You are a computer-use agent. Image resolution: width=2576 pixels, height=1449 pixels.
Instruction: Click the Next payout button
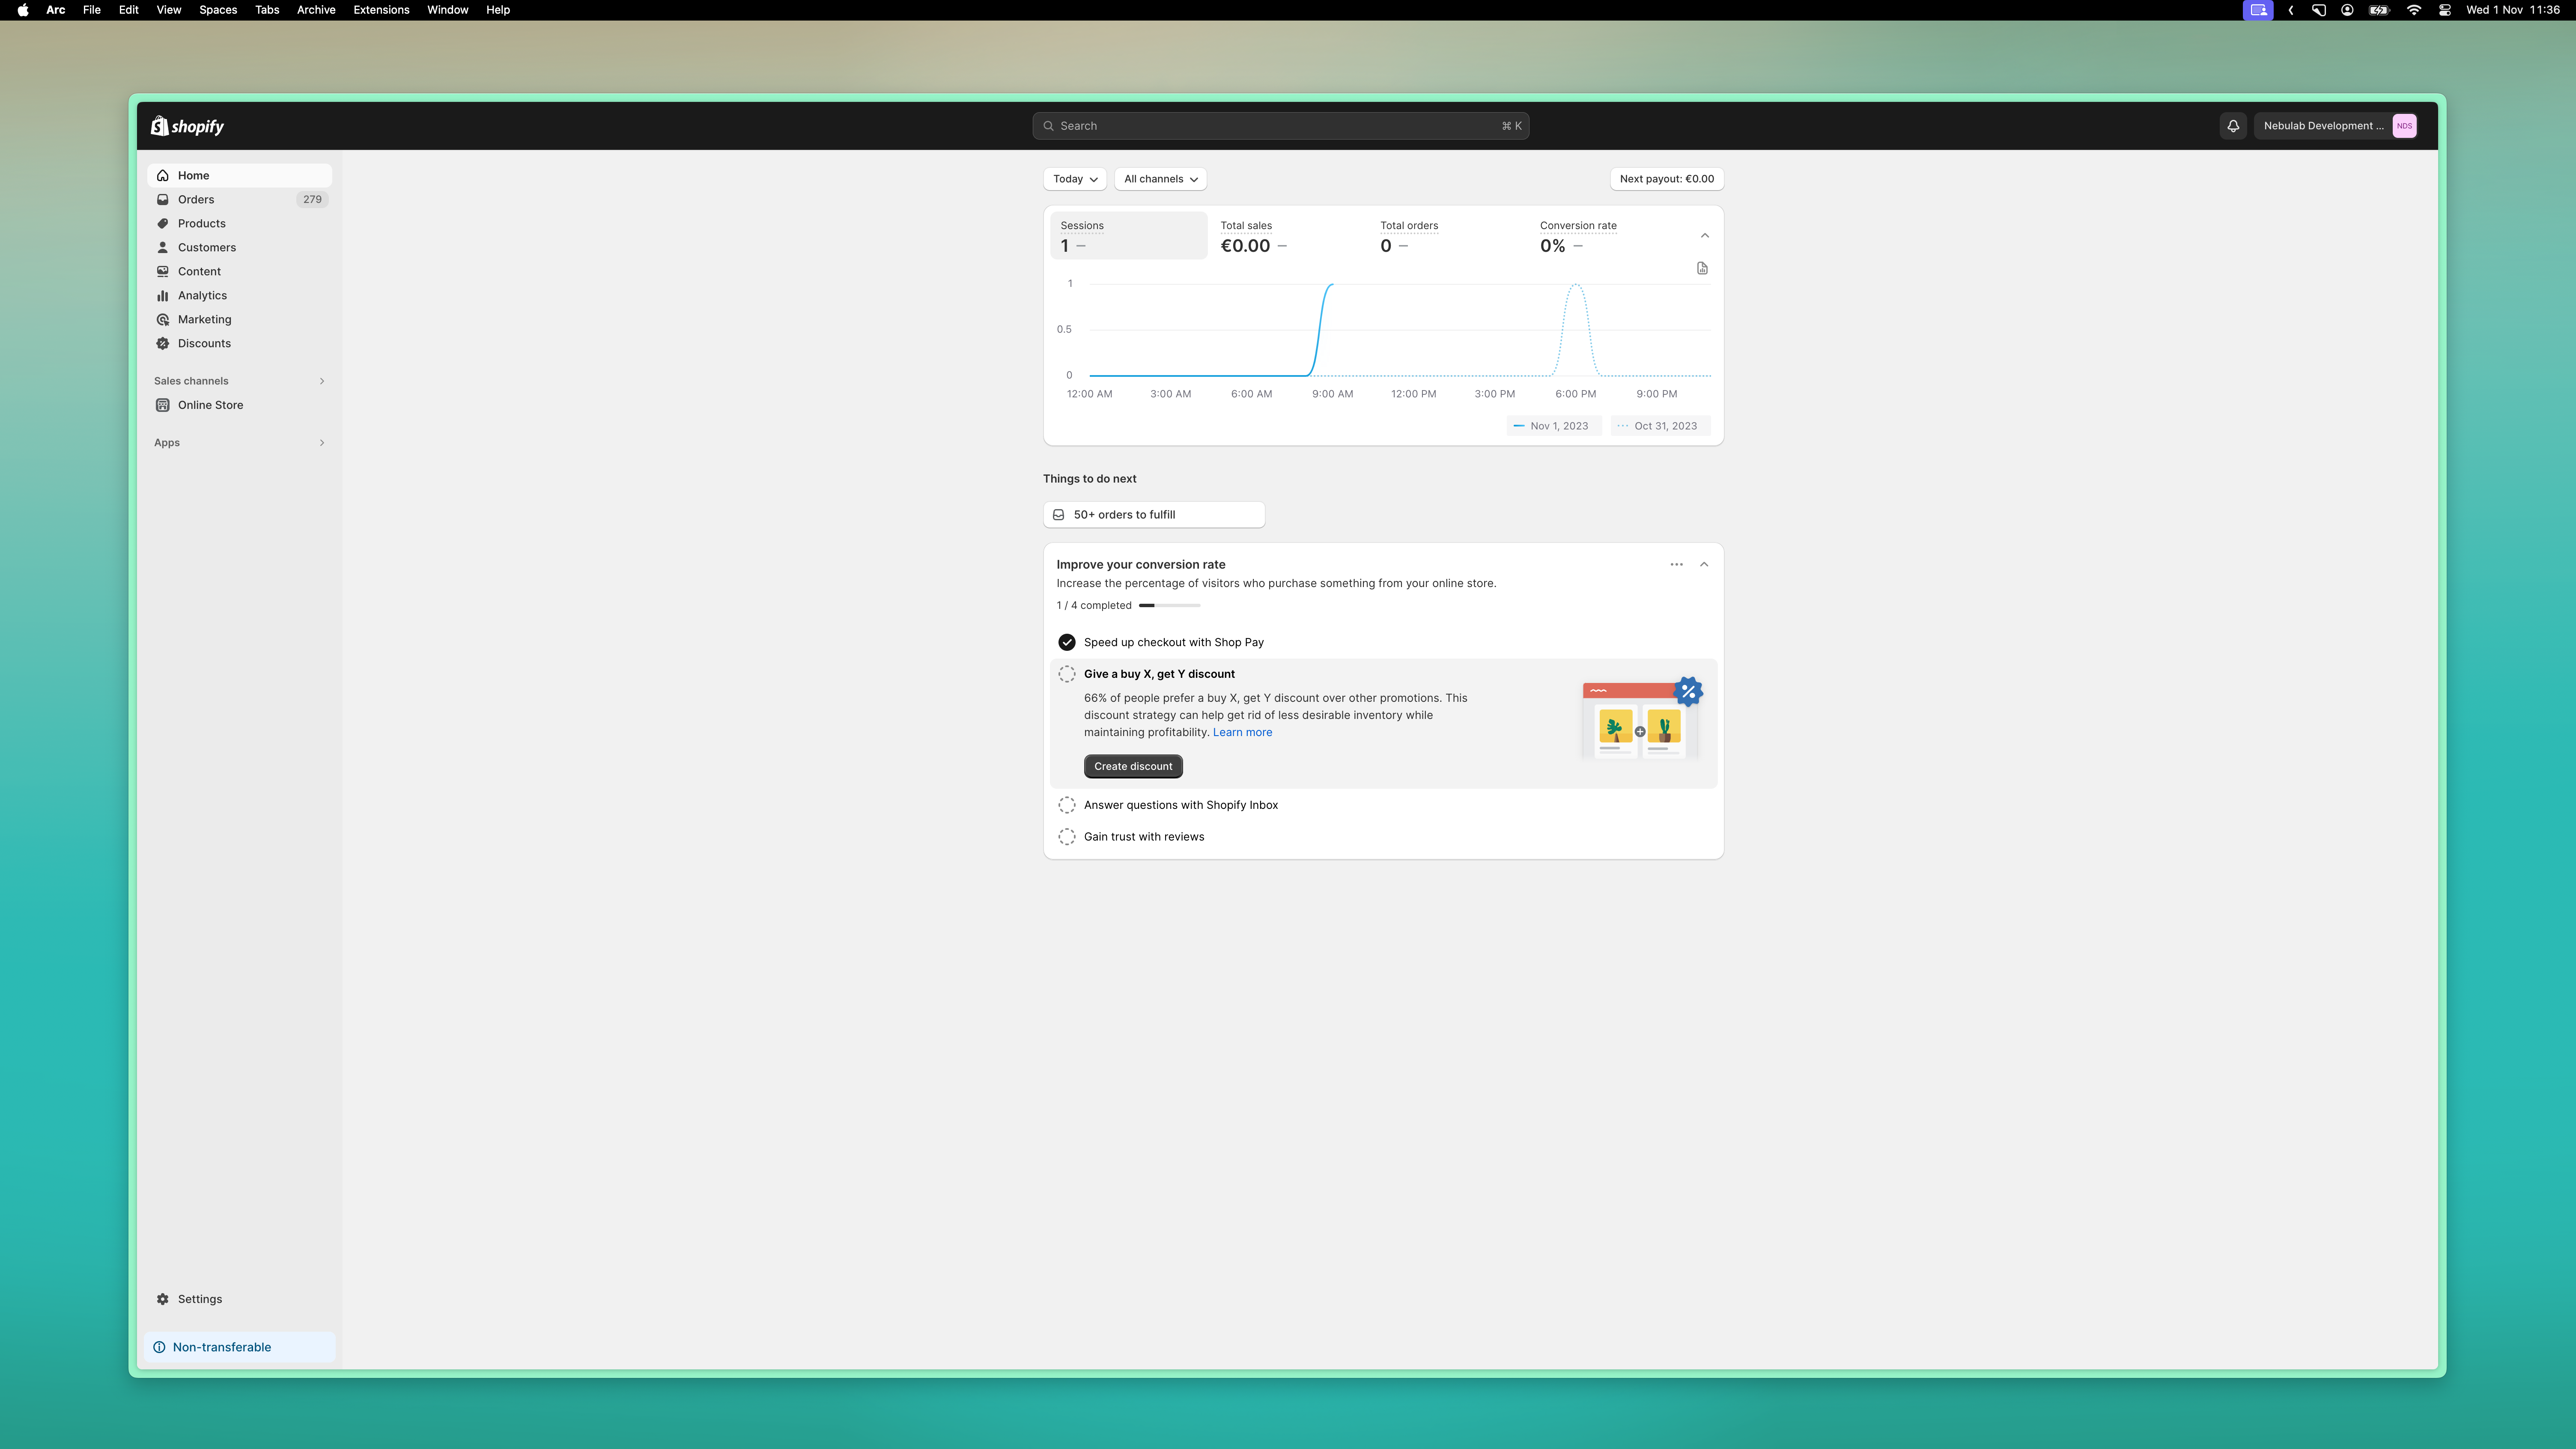coord(1666,180)
